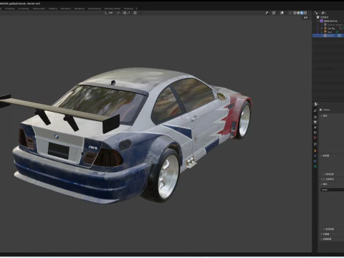Open the Scripting workspace tab
Viewport: 344px width, 258px height.
point(128,9)
